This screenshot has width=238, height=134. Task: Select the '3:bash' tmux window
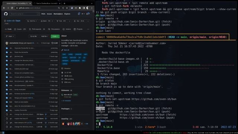point(161,127)
